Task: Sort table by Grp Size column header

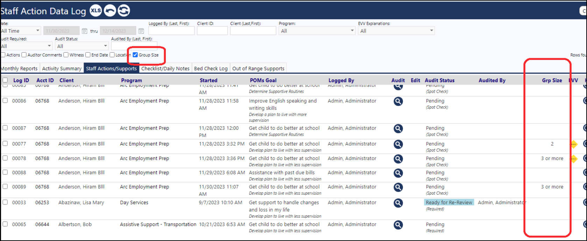Action: point(552,81)
